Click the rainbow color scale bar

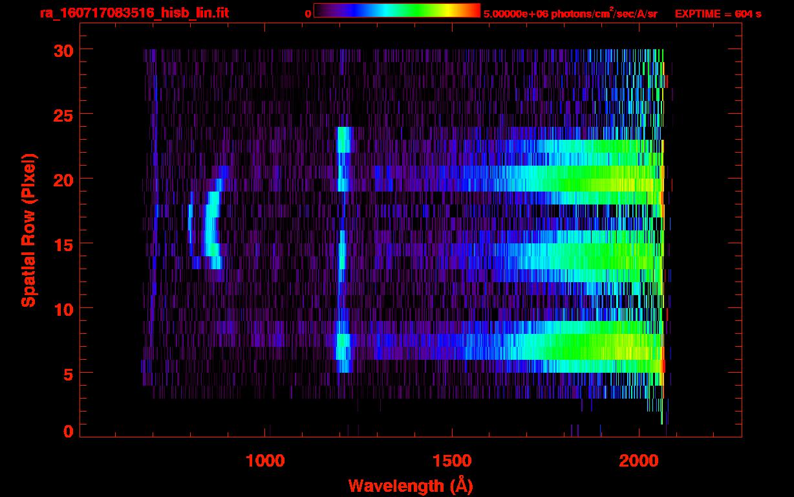point(396,10)
